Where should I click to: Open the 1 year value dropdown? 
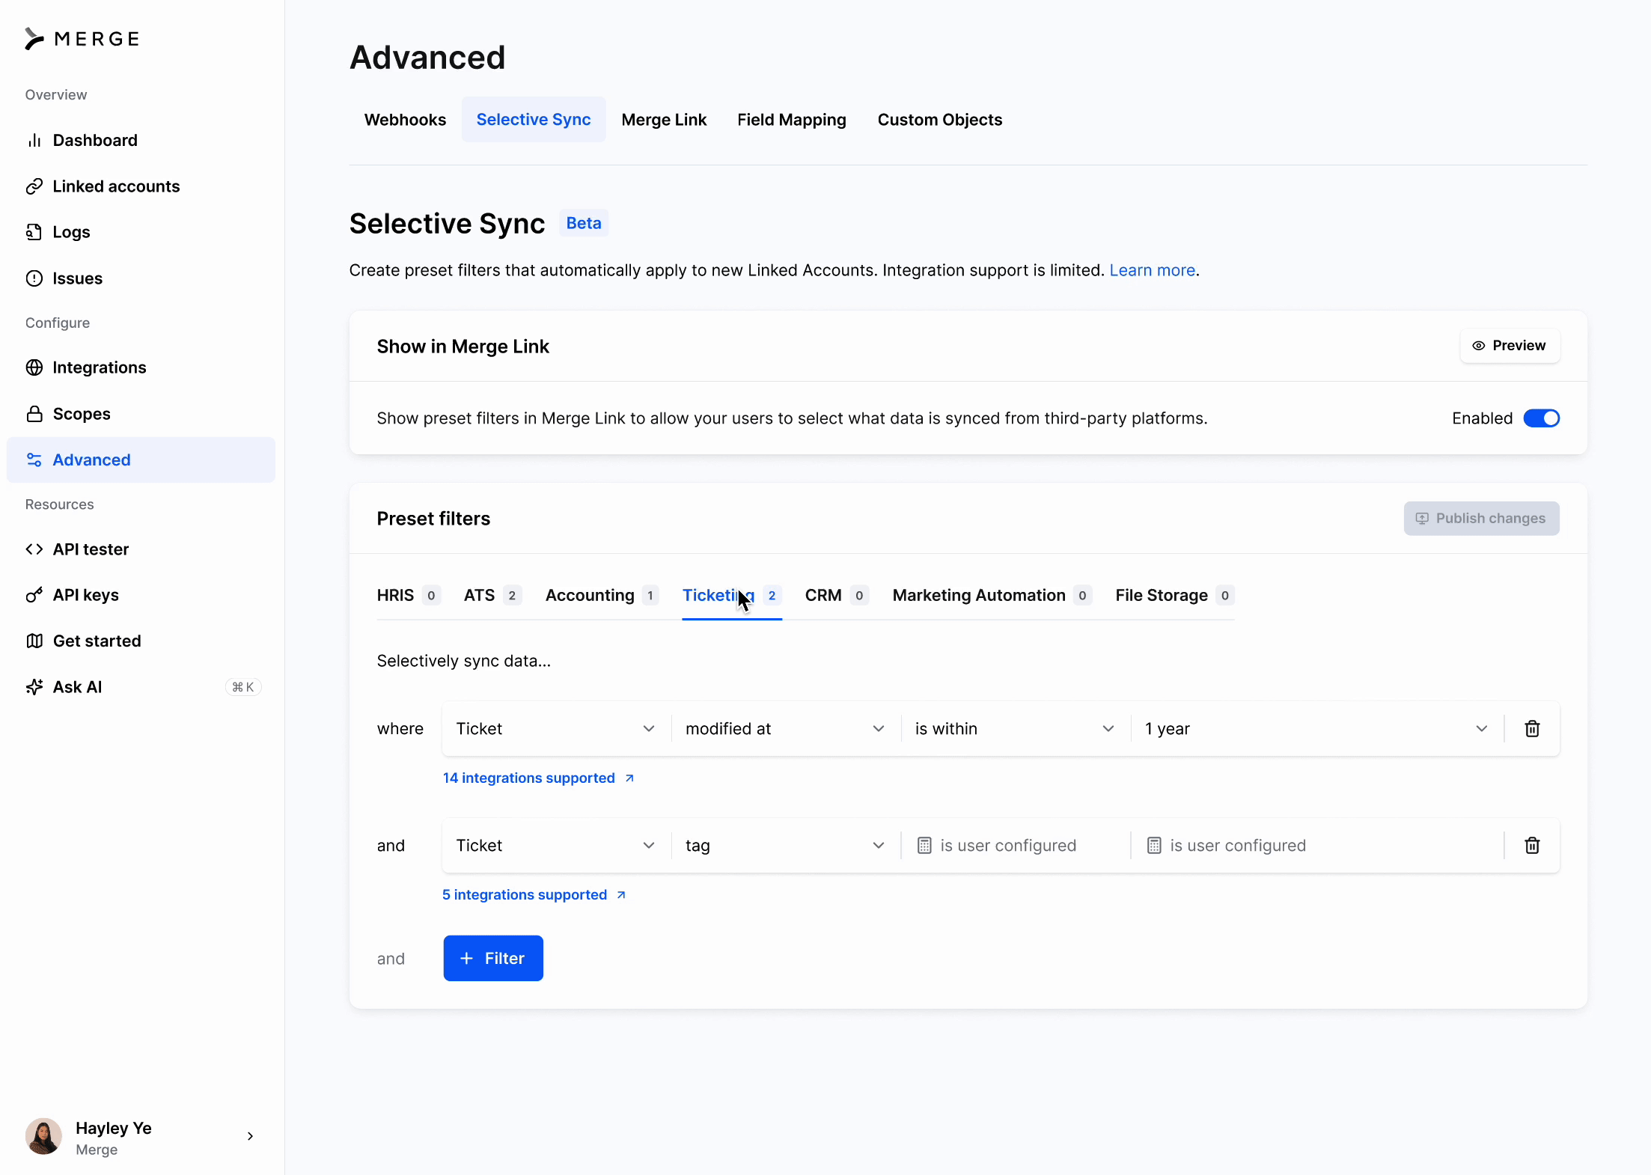coord(1317,729)
